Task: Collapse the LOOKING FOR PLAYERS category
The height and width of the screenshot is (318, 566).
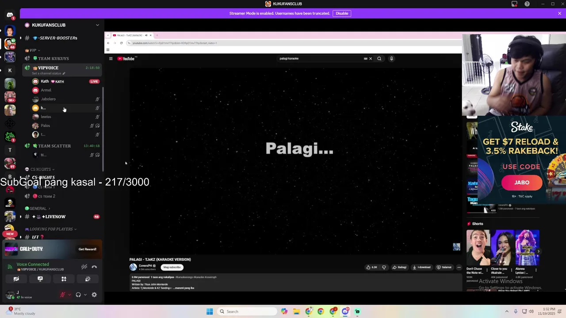Action: pos(51,229)
